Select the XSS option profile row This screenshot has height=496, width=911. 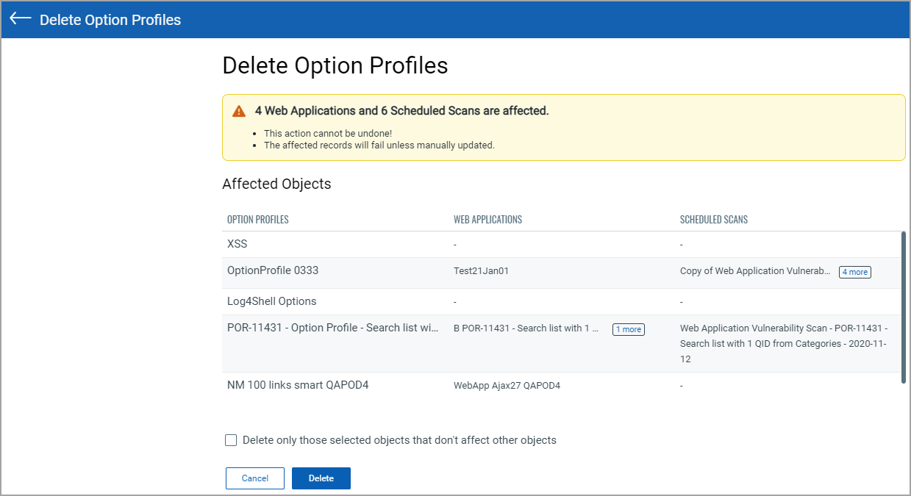pos(237,243)
